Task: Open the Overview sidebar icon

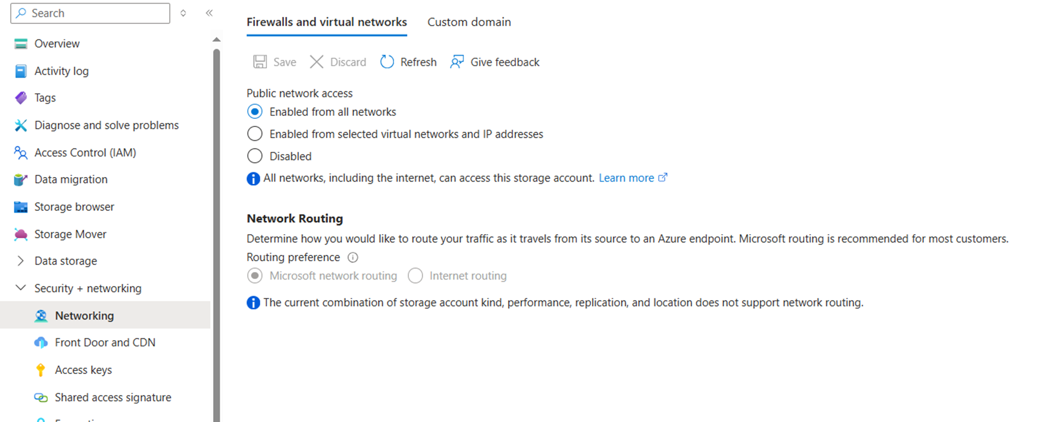Action: coord(20,44)
